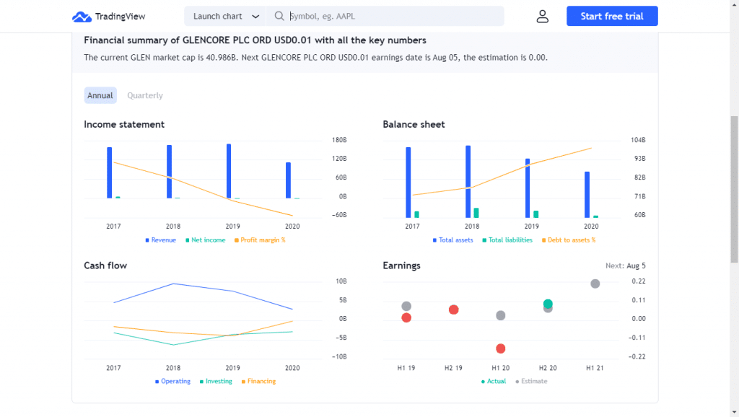Click the 2018 total liabilities bar
The image size is (739, 417).
476,213
